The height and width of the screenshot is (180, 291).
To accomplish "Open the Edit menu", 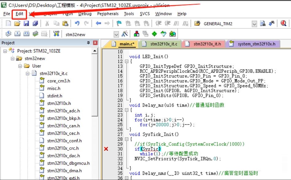I will 19,14.
